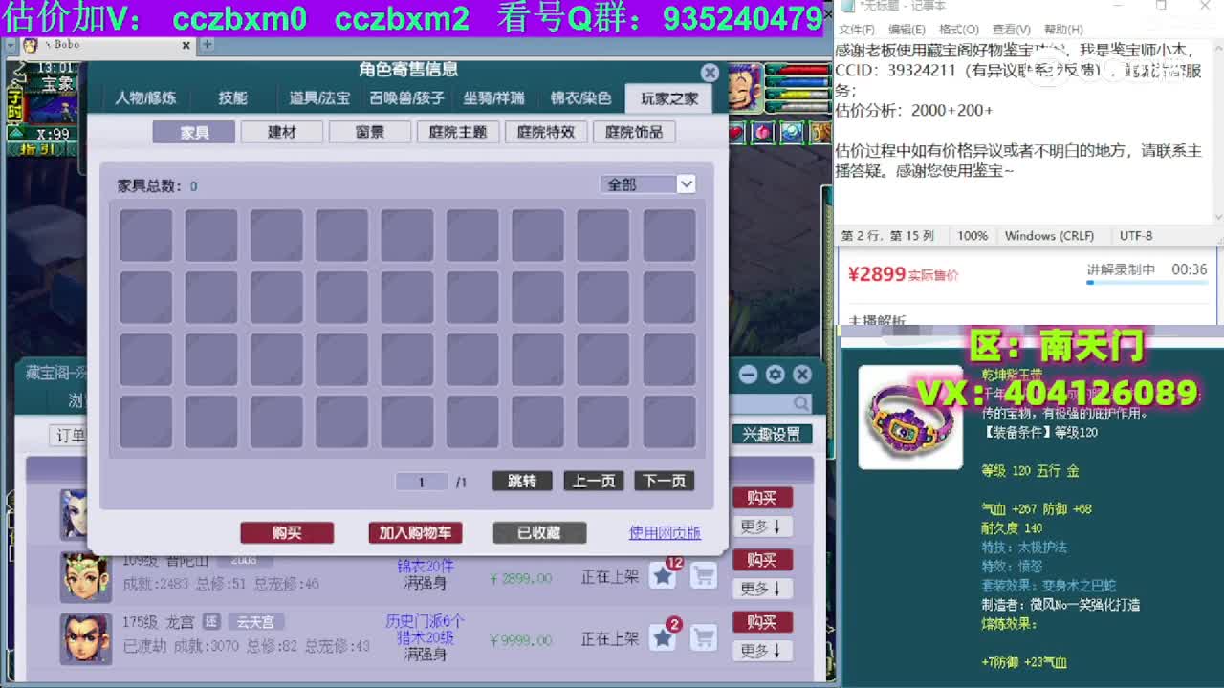The width and height of the screenshot is (1224, 688).
Task: Click the 历史门派6个 listing highlight
Action: click(425, 621)
